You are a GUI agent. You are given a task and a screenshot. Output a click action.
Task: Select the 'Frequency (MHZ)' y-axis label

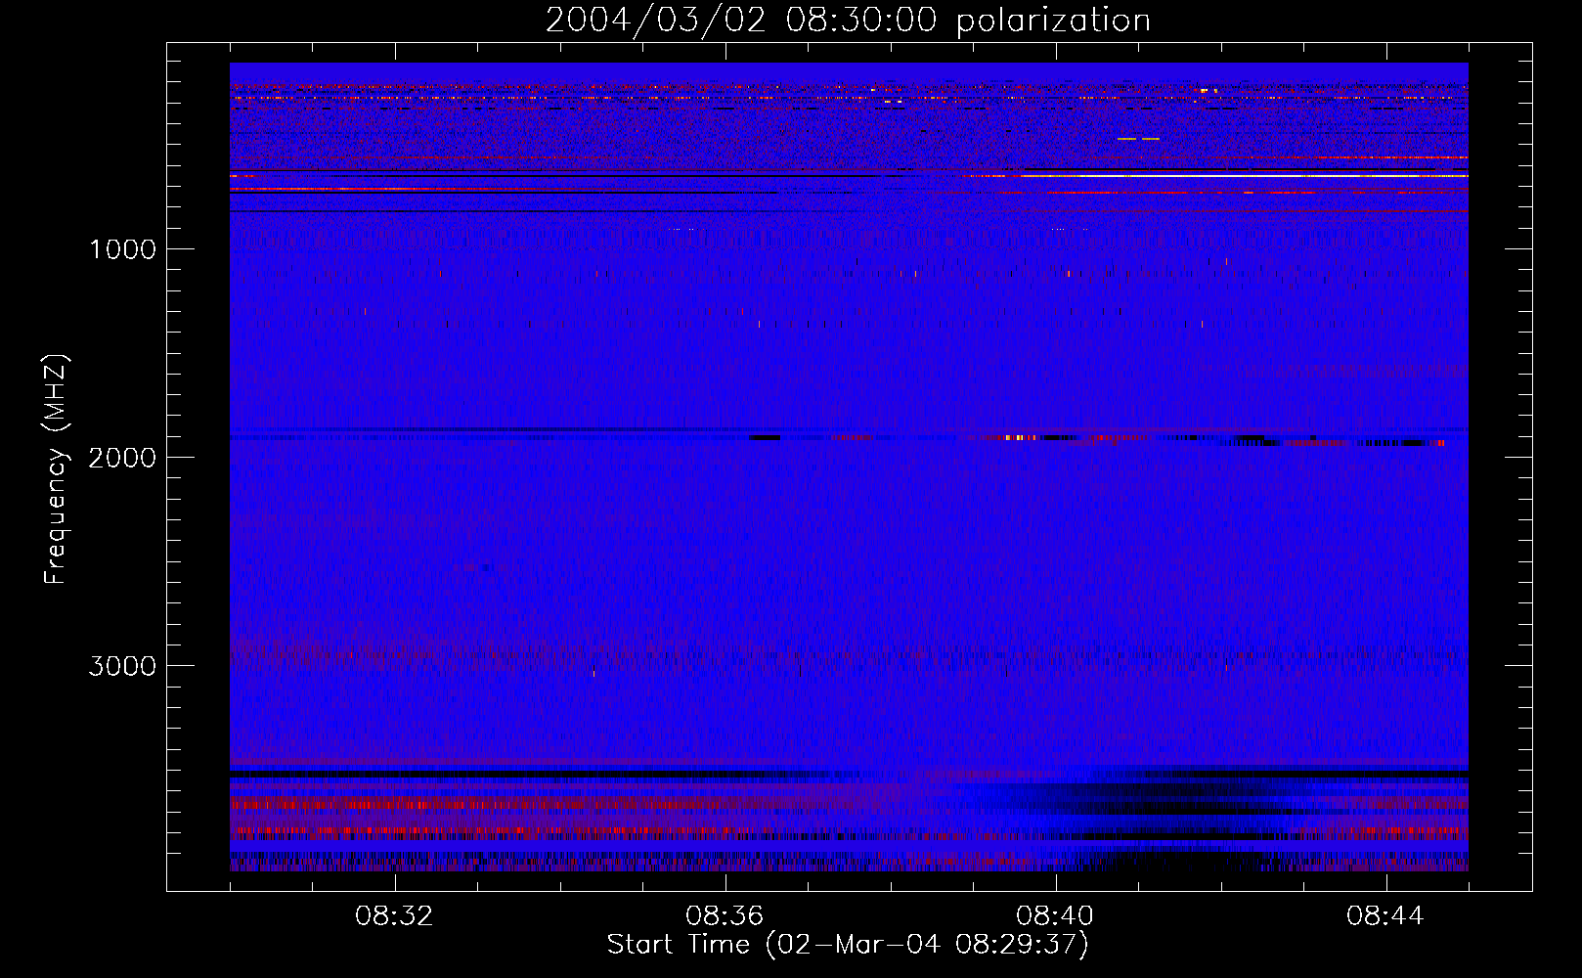56,469
